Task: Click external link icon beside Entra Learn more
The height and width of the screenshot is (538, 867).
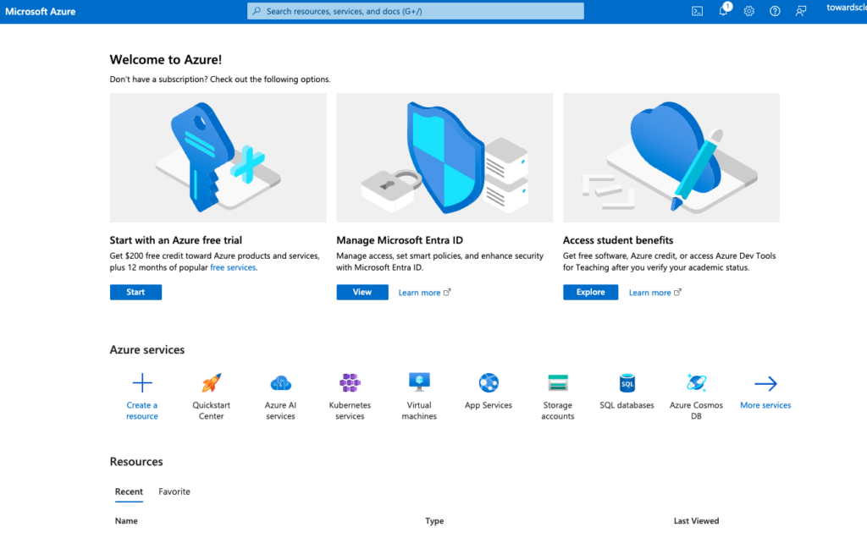Action: pos(447,292)
